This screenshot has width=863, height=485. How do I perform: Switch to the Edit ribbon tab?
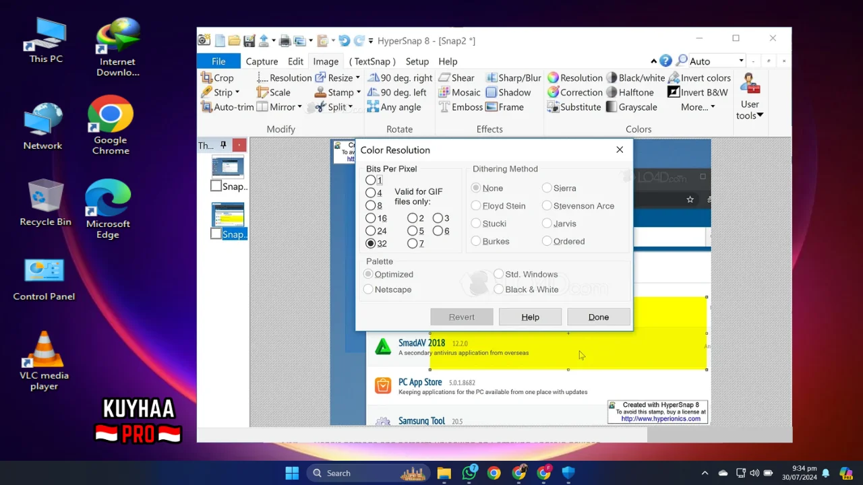pos(295,61)
